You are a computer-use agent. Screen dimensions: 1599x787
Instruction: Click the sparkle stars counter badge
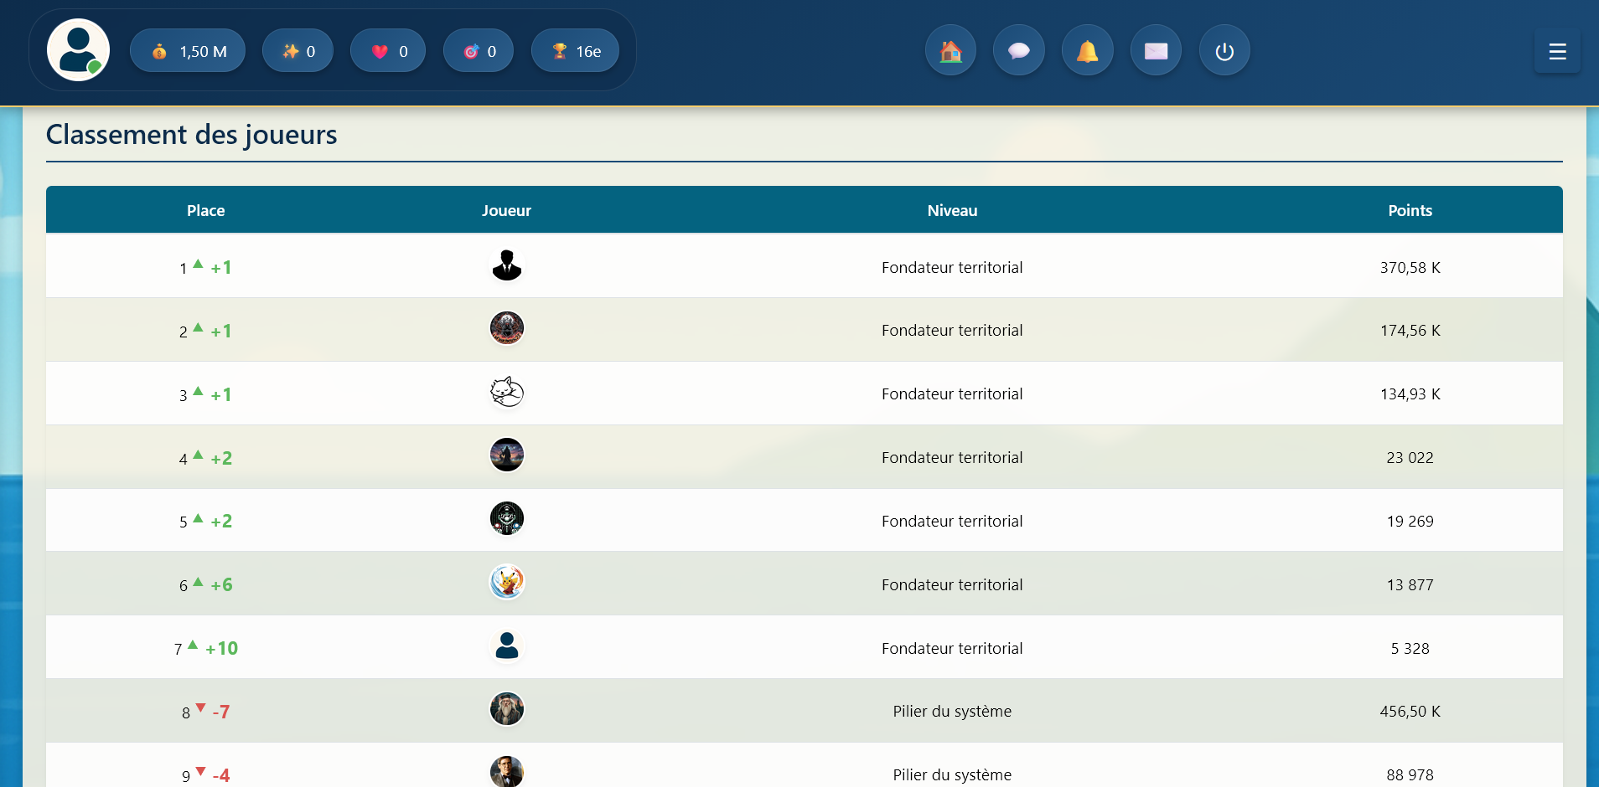[x=298, y=51]
